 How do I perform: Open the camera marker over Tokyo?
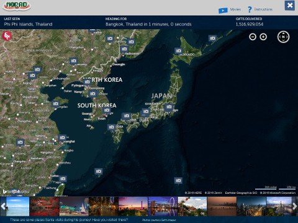[x=169, y=107]
